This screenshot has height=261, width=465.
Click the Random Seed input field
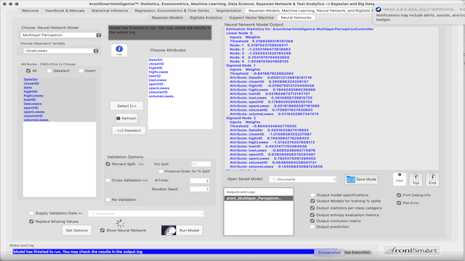click(x=200, y=188)
